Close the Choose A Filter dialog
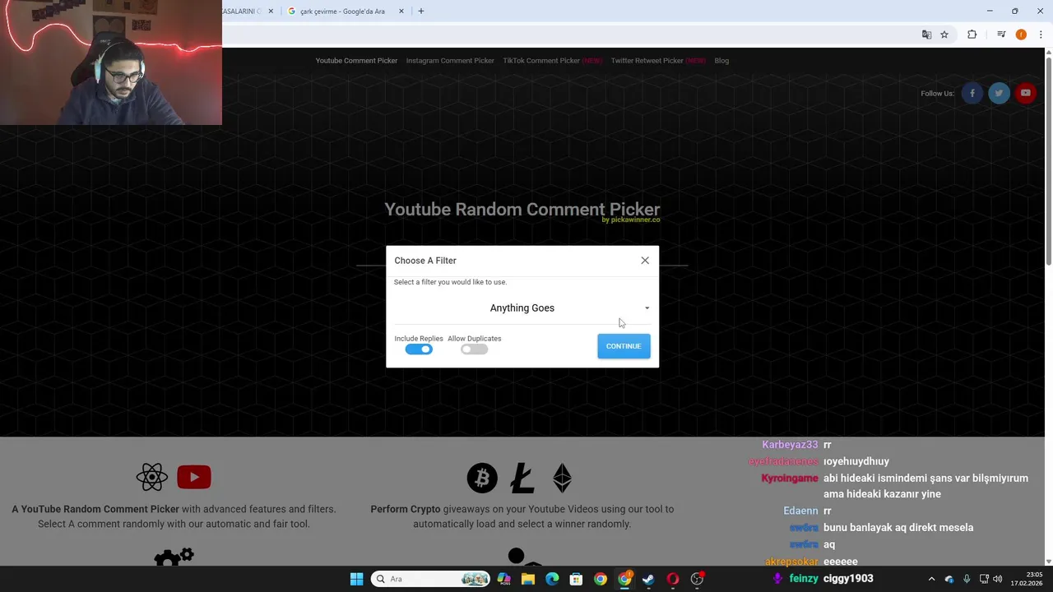Viewport: 1053px width, 592px height. pyautogui.click(x=645, y=261)
